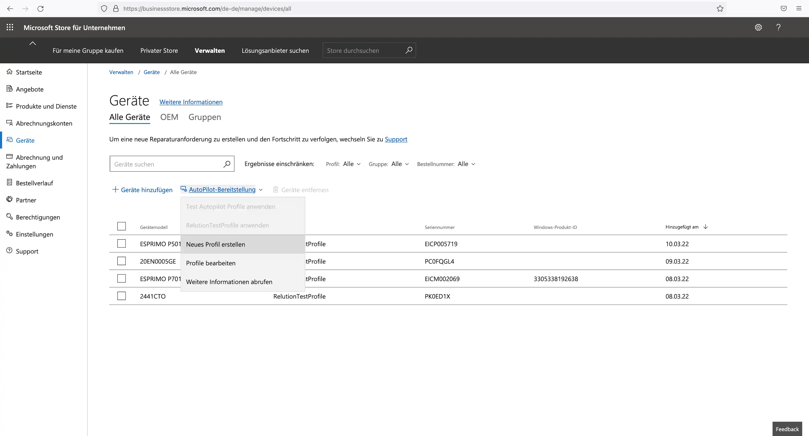Viewport: 809px width, 436px height.
Task: Switch to the Gruppen tab
Action: point(205,117)
